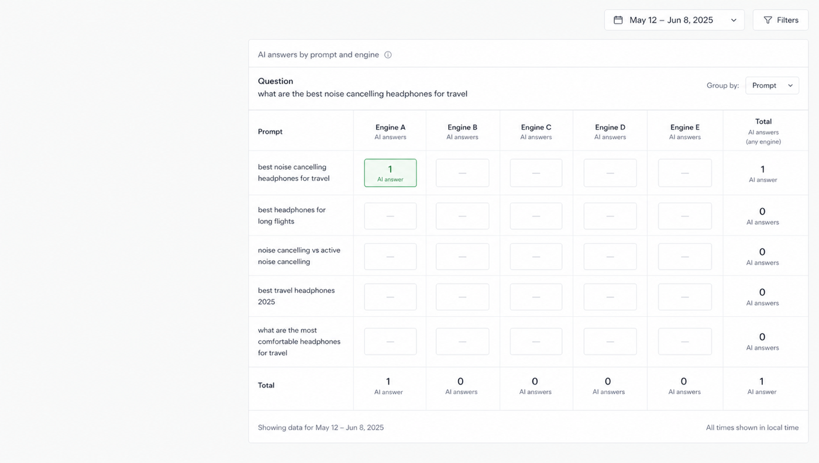Screen dimensions: 819x463
Task: Pick Engine D cell in 'most comfortable headphones' row
Action: (x=610, y=341)
